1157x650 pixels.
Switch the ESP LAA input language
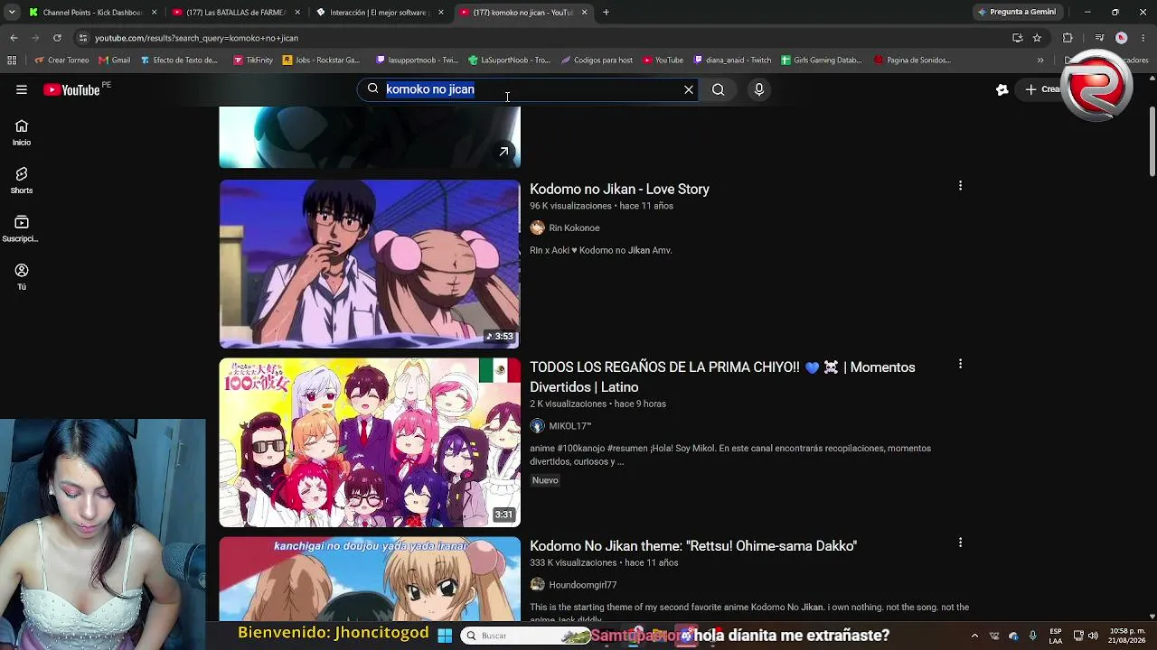click(x=1056, y=636)
